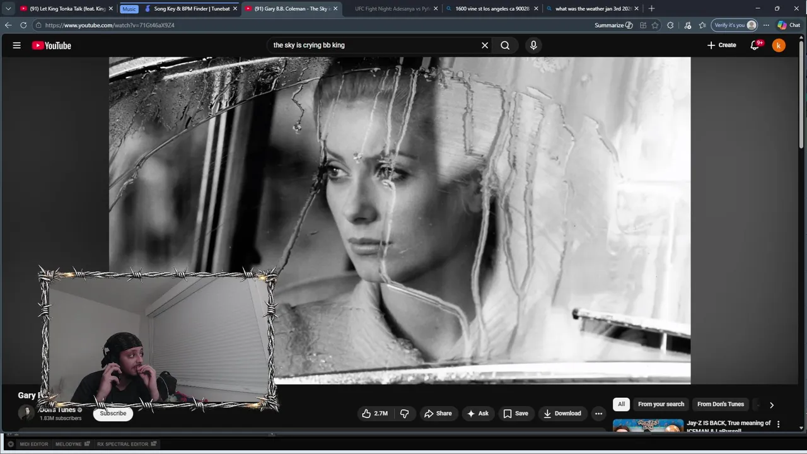Switch to Let King Tonka Talk tab
Image resolution: width=807 pixels, height=454 pixels.
[66, 9]
